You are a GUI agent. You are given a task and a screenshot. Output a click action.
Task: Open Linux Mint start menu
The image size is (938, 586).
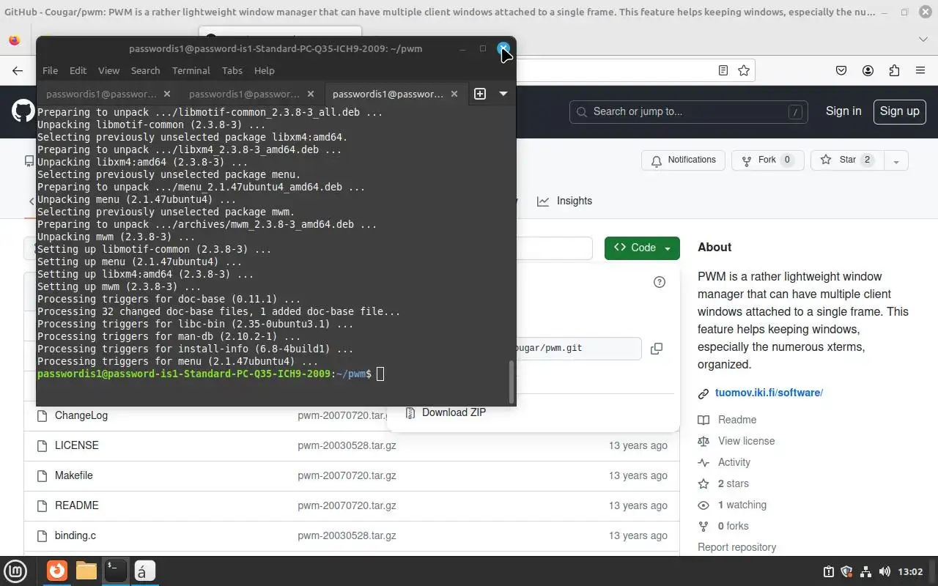[16, 571]
